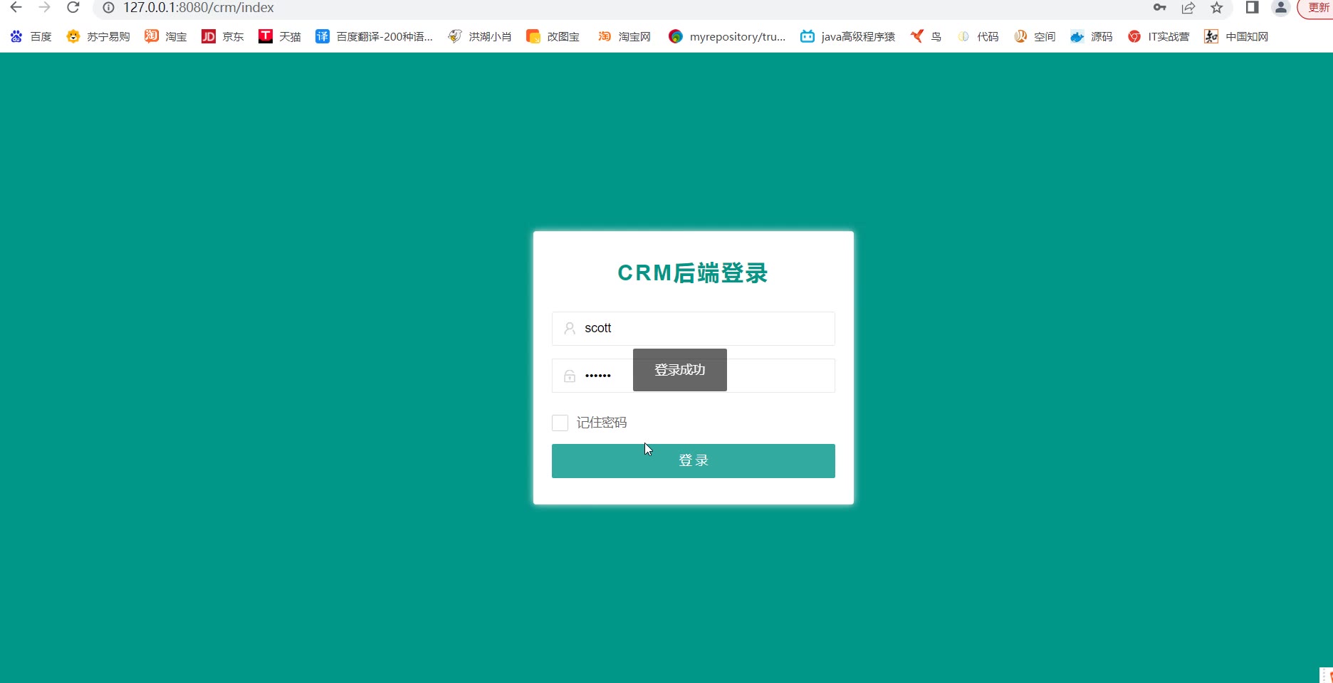Open the 苏宁易购 bookmark

pos(98,36)
